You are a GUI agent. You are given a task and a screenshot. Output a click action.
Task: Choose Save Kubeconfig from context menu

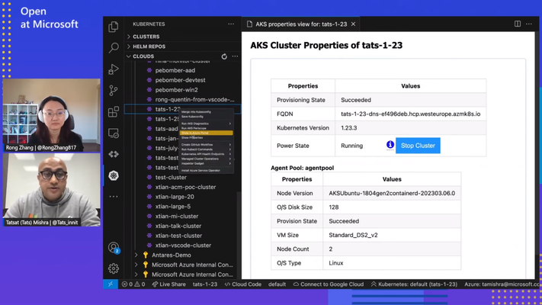pyautogui.click(x=206, y=117)
